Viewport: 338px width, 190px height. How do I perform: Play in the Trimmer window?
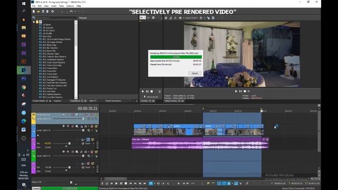(x=143, y=91)
